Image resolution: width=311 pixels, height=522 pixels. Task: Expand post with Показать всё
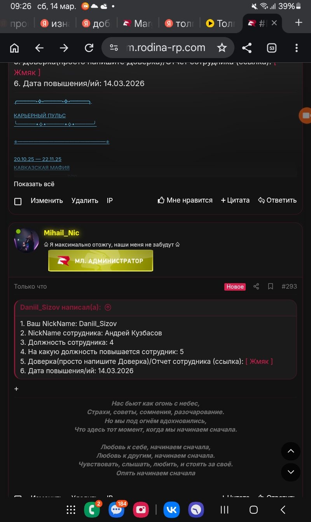point(34,184)
